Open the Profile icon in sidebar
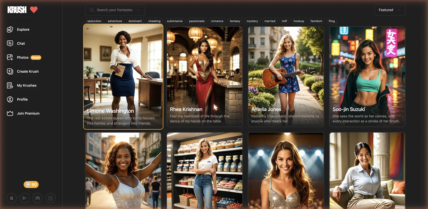Image resolution: width=428 pixels, height=209 pixels. (10, 99)
